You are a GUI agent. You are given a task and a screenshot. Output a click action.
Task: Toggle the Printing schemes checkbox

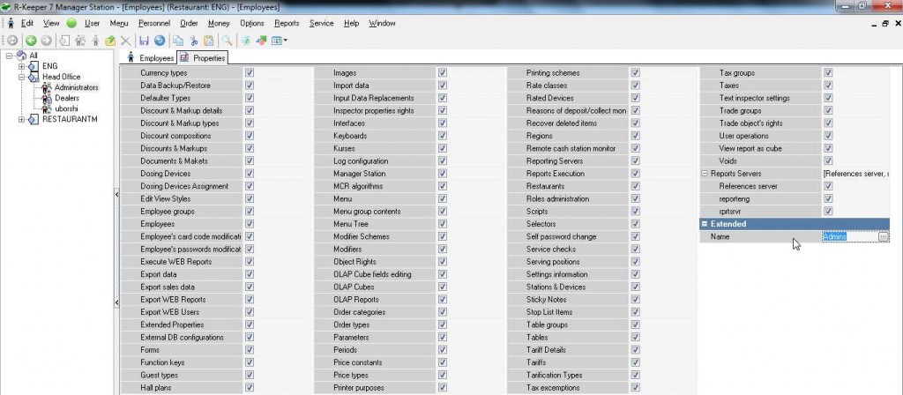pyautogui.click(x=635, y=73)
